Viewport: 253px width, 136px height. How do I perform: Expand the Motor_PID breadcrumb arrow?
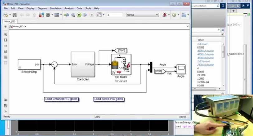25,26
